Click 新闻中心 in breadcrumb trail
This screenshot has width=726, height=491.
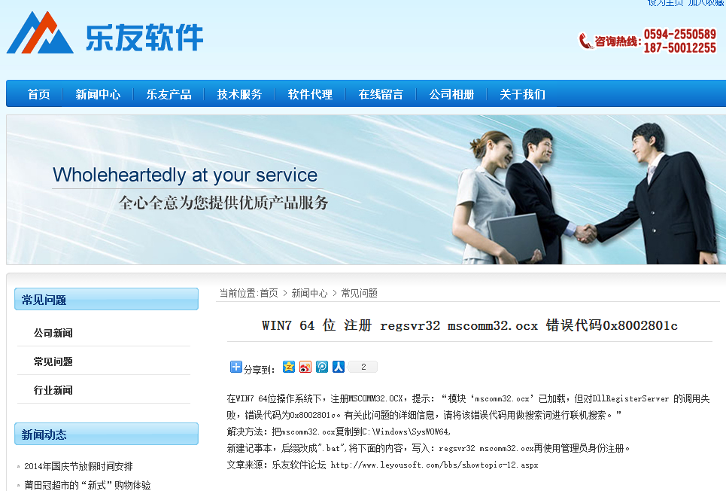pos(309,293)
